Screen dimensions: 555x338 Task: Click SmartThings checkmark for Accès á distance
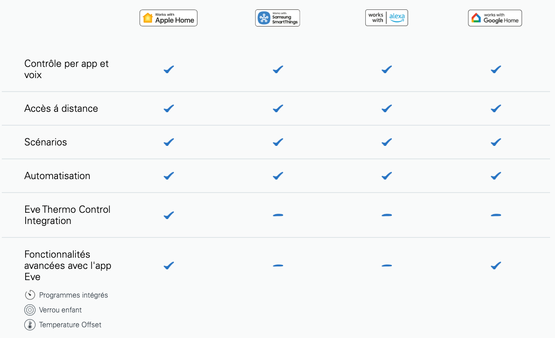point(278,109)
